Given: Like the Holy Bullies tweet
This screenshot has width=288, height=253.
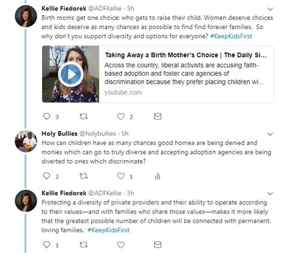Looking at the screenshot, I should pos(121,176).
